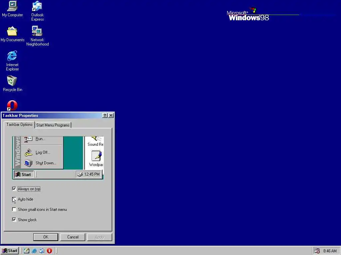The width and height of the screenshot is (341, 255).
Task: Click the 8:46 AM system clock
Action: pyautogui.click(x=330, y=251)
